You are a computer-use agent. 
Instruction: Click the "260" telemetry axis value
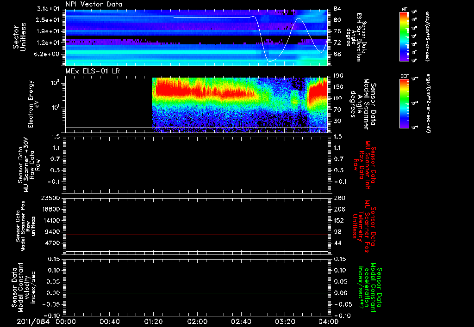coord(339,198)
